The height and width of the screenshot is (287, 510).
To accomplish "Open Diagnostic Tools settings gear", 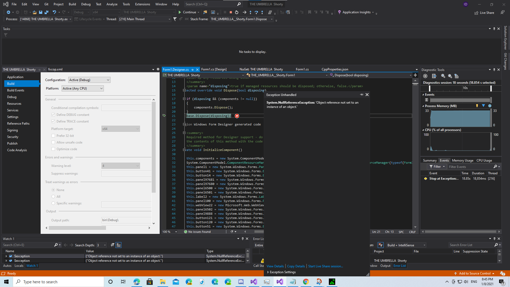I will point(425,76).
